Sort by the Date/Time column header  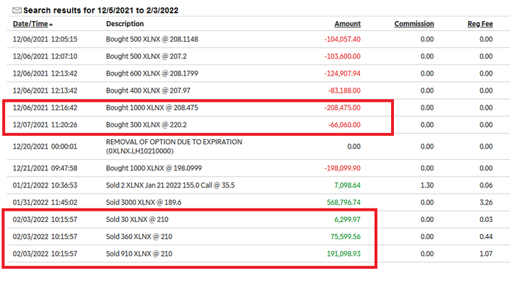click(x=30, y=24)
